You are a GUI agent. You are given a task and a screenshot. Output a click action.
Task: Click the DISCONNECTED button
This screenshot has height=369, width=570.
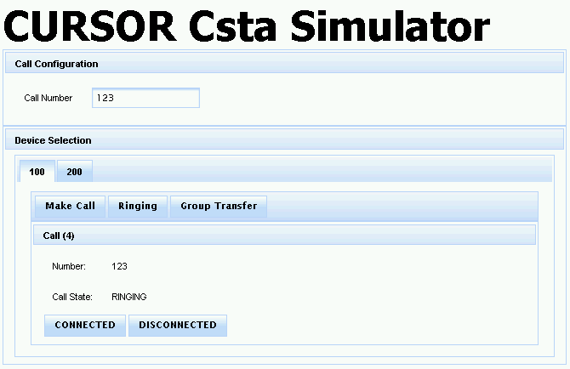coord(178,325)
